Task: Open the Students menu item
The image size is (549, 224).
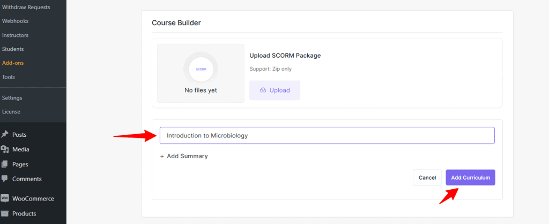Action: [13, 49]
